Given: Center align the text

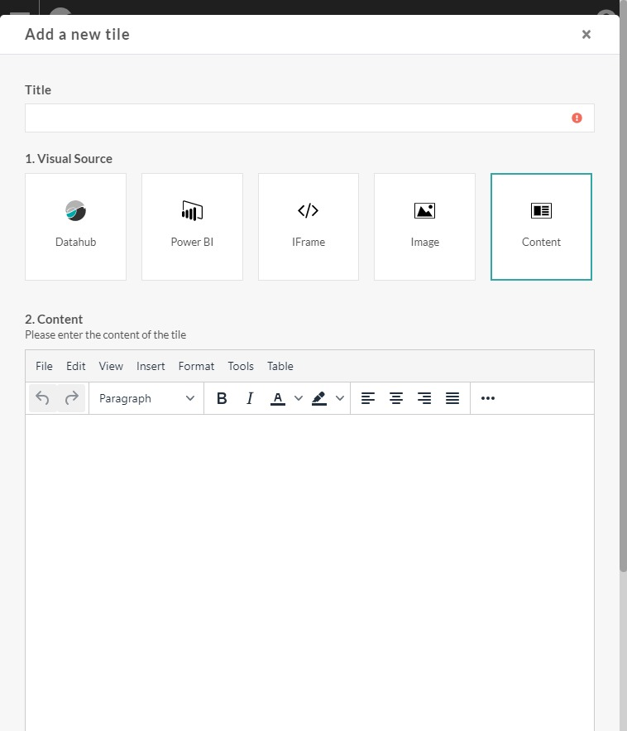Looking at the screenshot, I should [x=396, y=398].
